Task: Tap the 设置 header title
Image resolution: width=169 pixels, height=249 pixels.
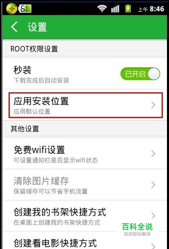Action: click(37, 27)
